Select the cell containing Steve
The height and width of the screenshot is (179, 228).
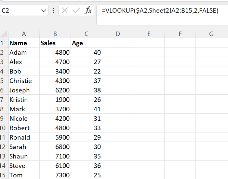(x=24, y=165)
